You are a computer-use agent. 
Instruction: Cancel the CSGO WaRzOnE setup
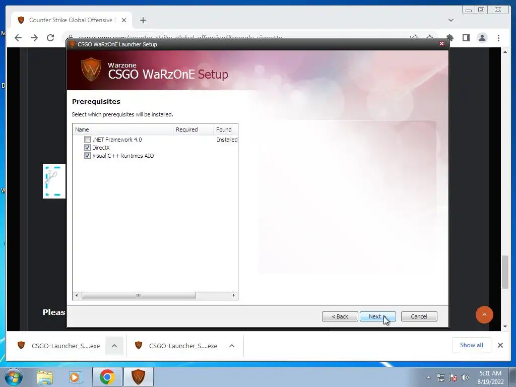(x=419, y=316)
